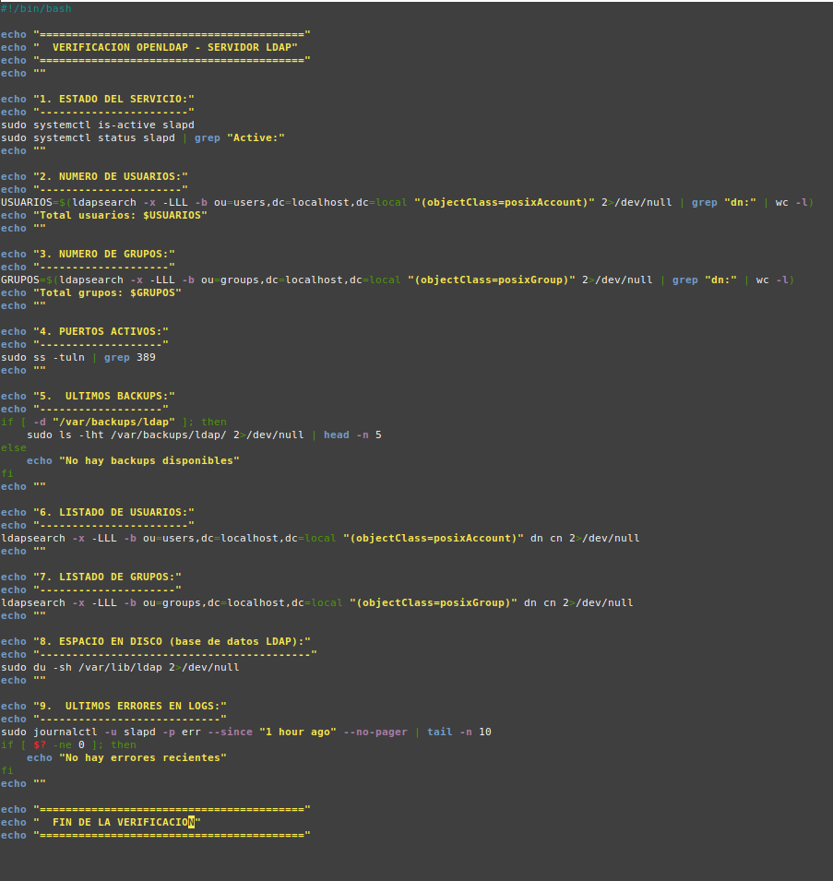Click the GRUPOS variable assignment
This screenshot has width=833, height=881.
19,280
